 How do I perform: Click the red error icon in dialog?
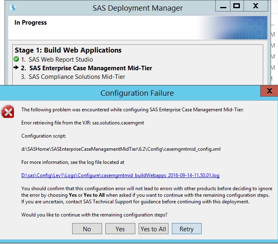7,111
